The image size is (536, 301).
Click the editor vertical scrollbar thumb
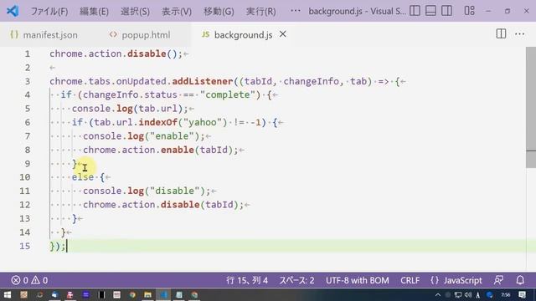[531, 107]
